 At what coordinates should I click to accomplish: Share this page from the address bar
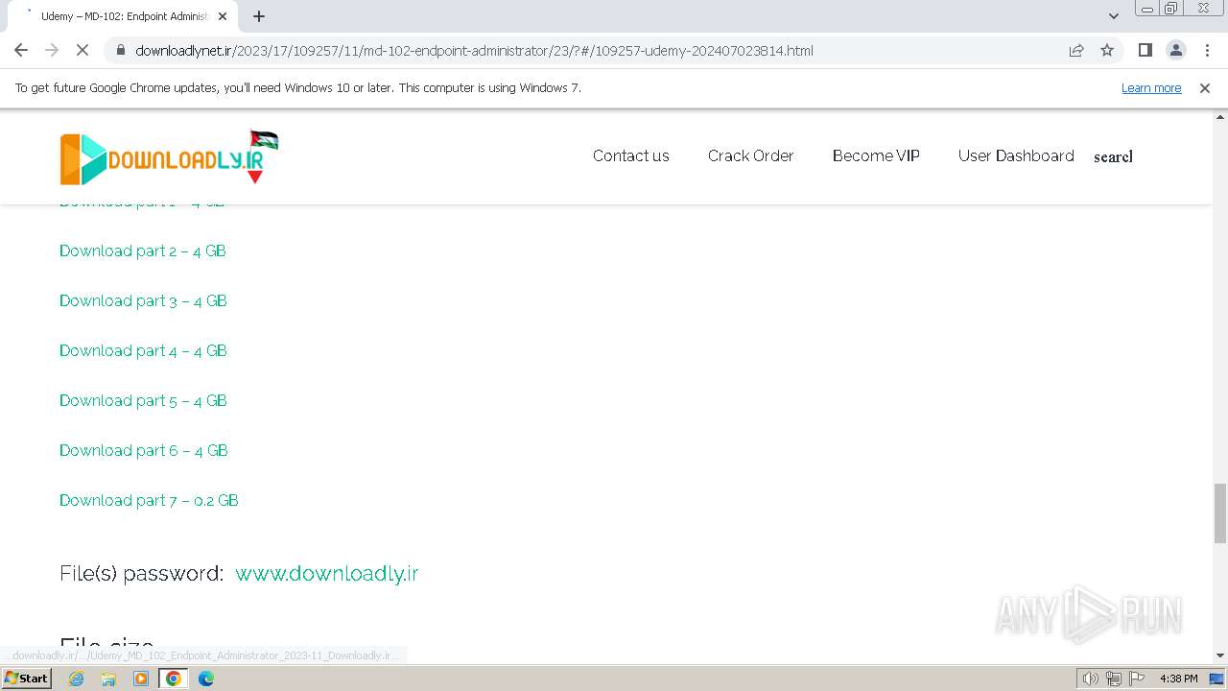tap(1076, 50)
